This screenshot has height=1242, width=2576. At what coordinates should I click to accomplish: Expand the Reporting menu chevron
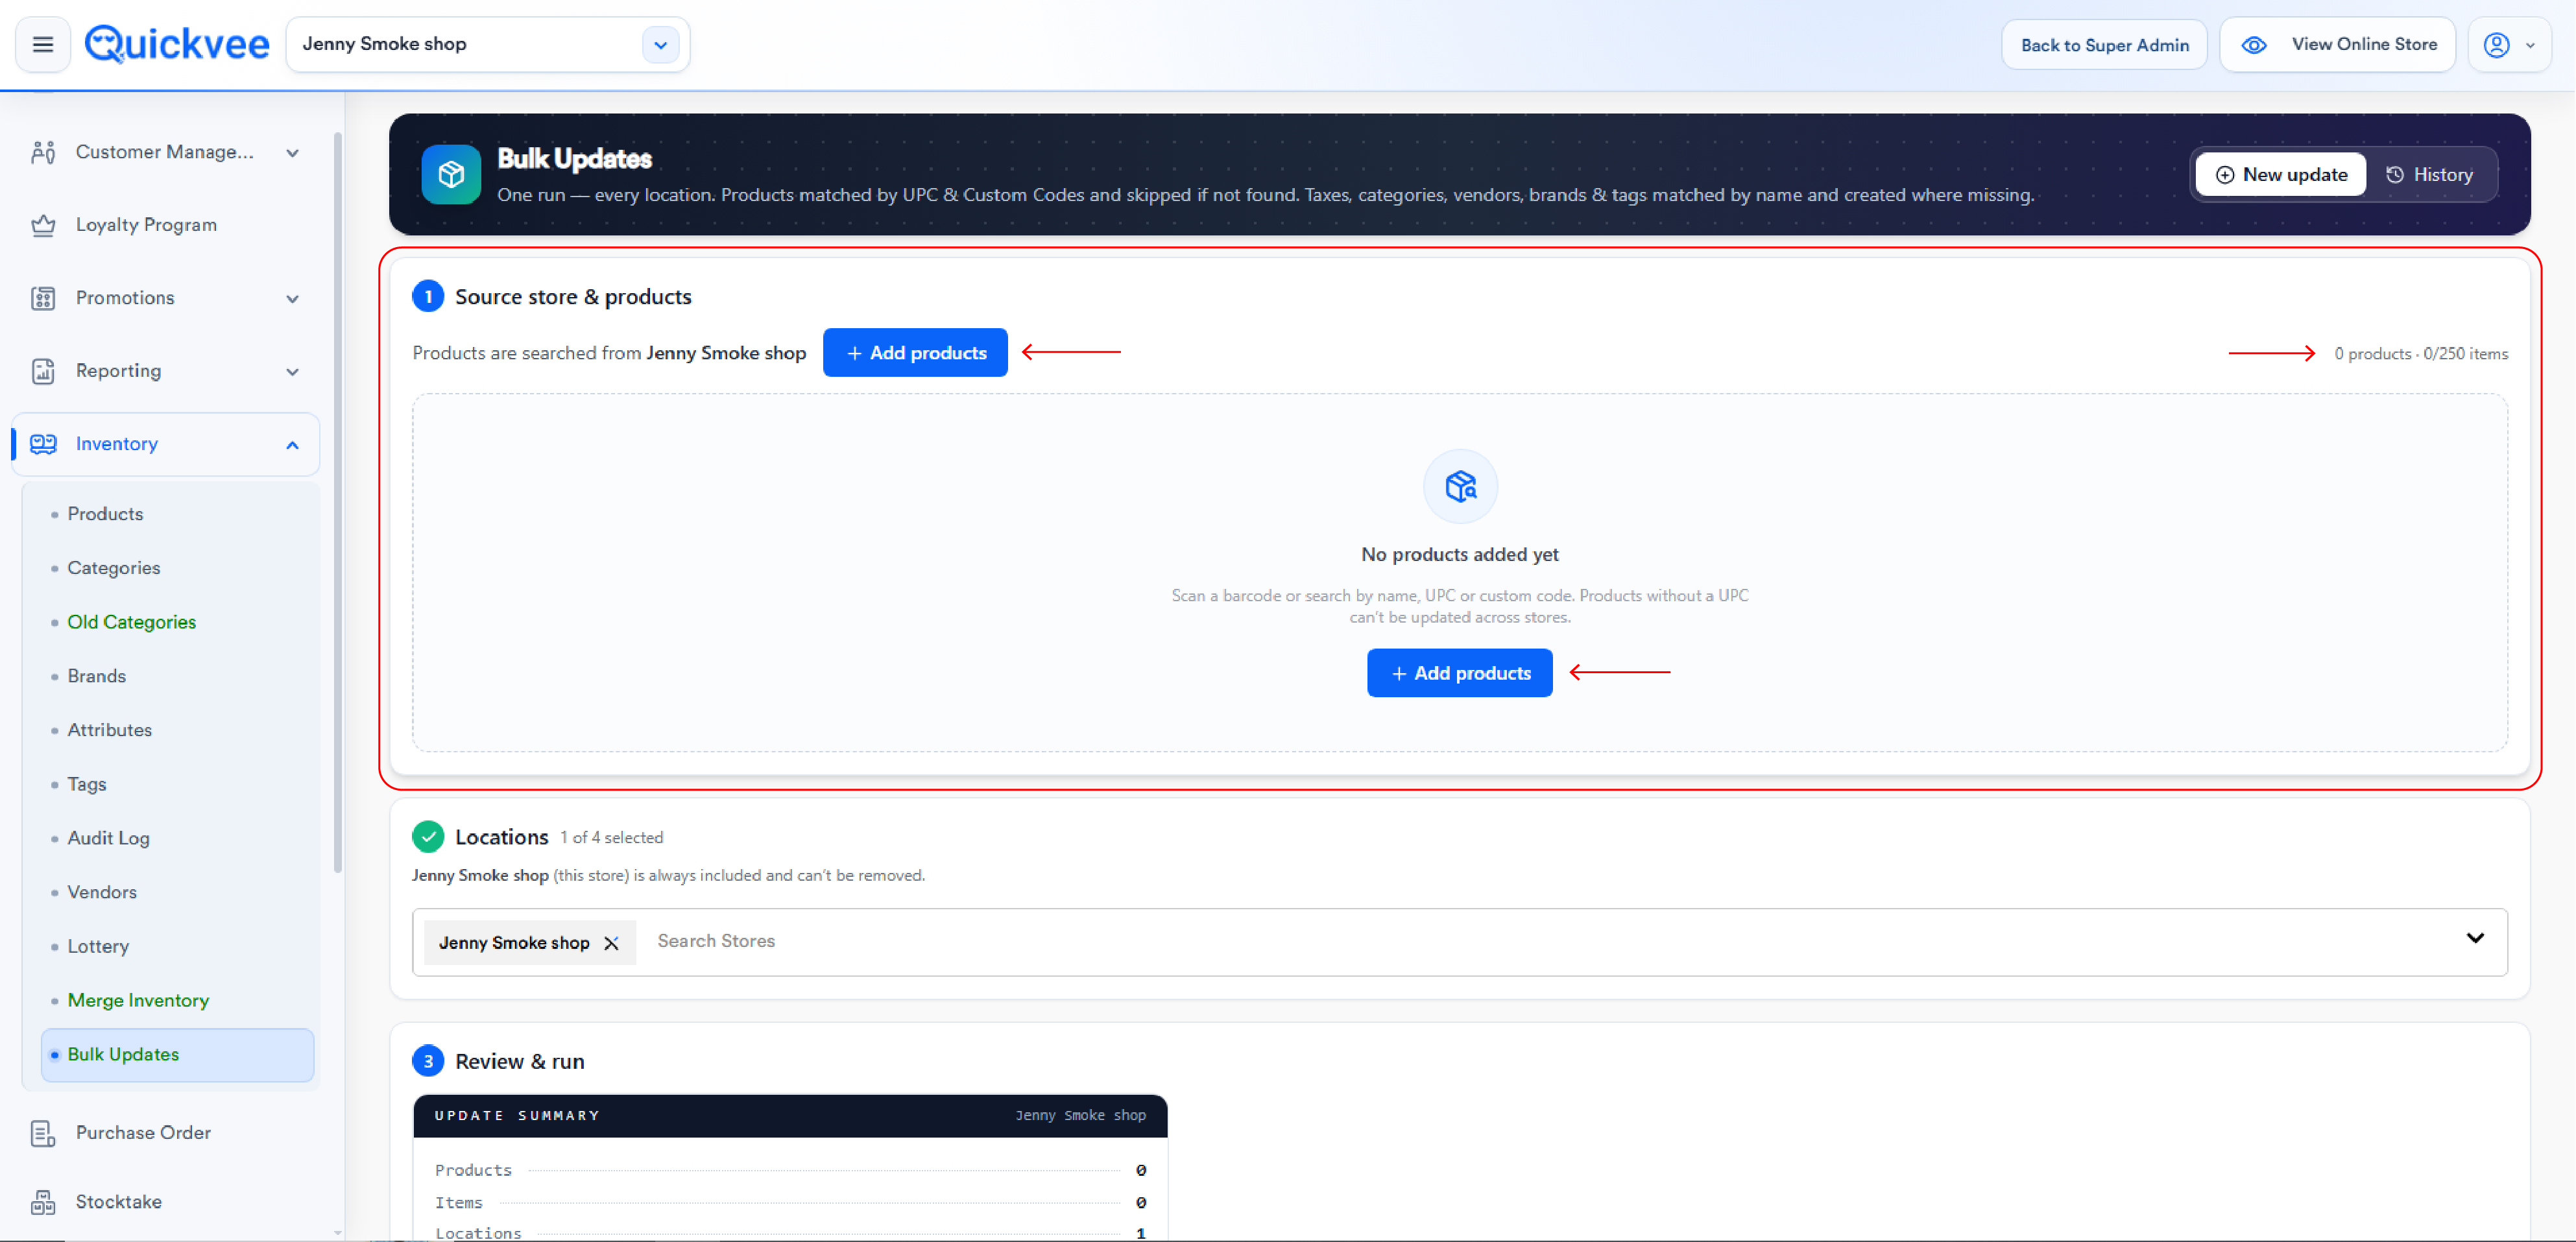coord(292,372)
